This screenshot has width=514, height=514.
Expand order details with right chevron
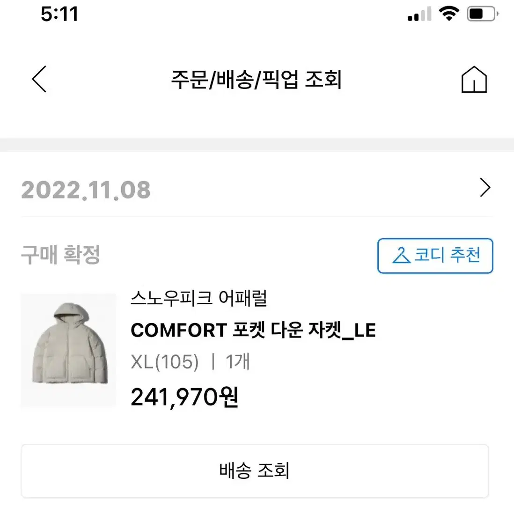pos(485,188)
